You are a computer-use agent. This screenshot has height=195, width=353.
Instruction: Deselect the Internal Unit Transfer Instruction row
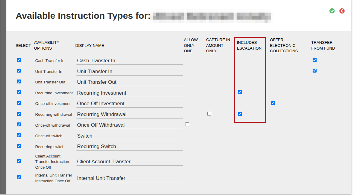pos(19,177)
